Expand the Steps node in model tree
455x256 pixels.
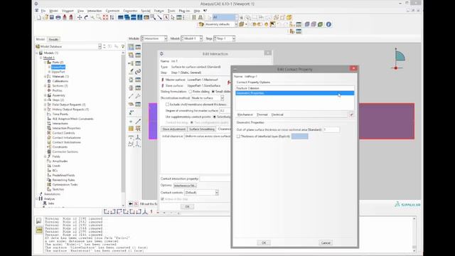(x=45, y=100)
